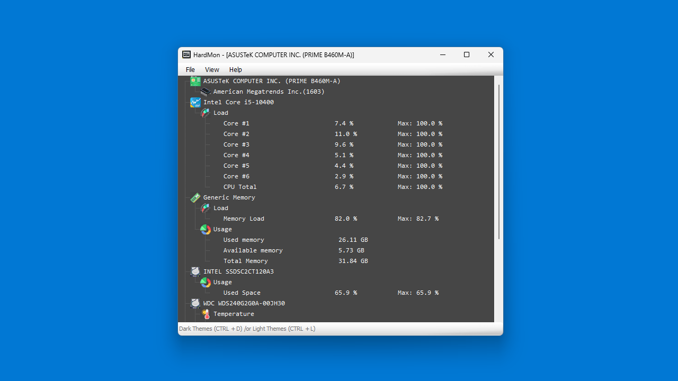The height and width of the screenshot is (381, 678).
Task: Click the 5.73 GB available memory value
Action: (351, 250)
